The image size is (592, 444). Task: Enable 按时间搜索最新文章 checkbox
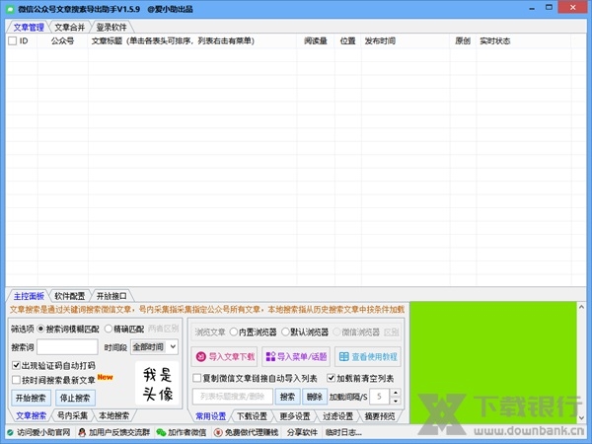pos(16,380)
